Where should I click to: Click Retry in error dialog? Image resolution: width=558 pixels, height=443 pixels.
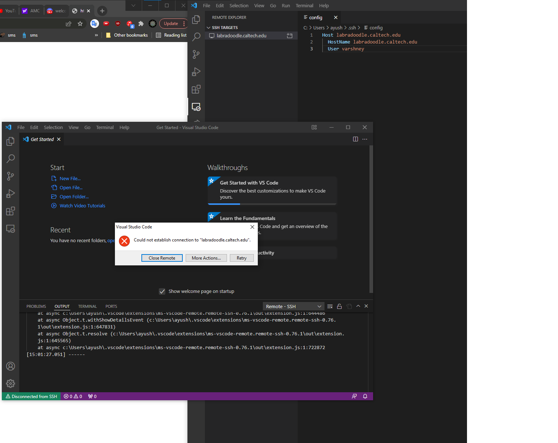241,258
